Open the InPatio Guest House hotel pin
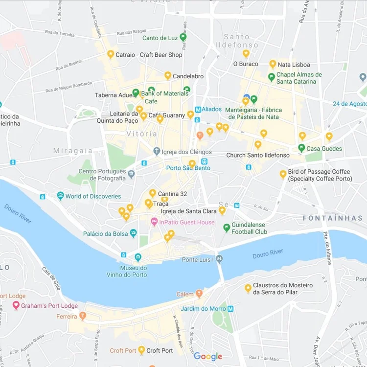Screen dimensions: 367x367 point(154,222)
